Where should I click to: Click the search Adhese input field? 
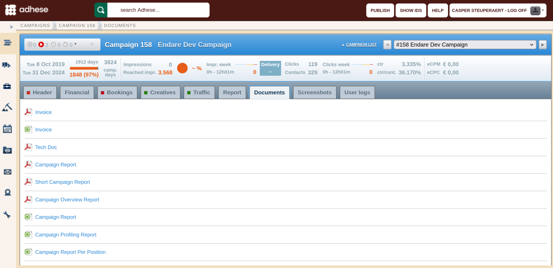pyautogui.click(x=158, y=10)
